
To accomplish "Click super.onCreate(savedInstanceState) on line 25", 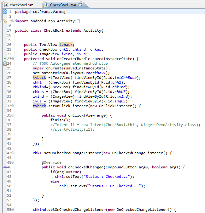I will 70,68.
